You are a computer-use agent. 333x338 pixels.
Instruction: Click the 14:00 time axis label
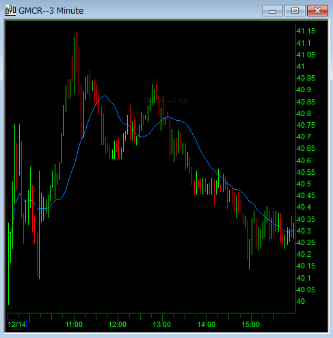coord(207,324)
